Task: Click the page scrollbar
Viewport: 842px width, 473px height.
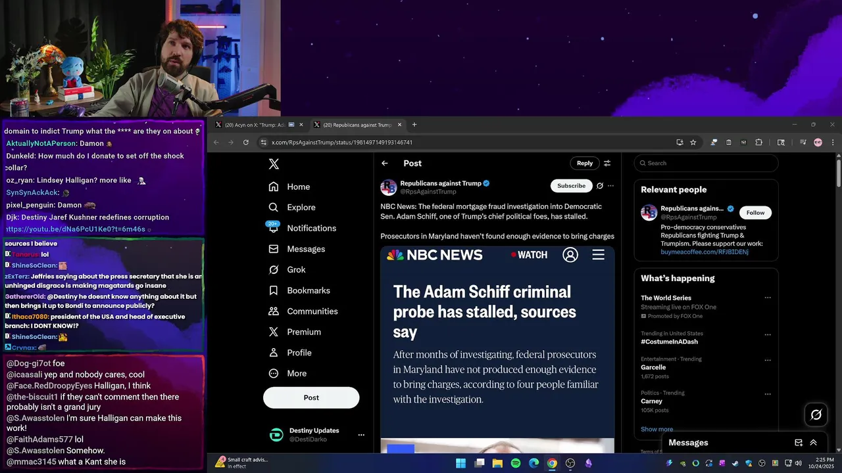Action: pyautogui.click(x=838, y=173)
